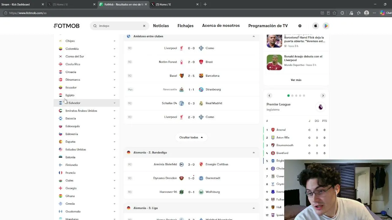Click the España flag in the country list
Image resolution: width=392 pixels, height=220 pixels.
point(60,142)
